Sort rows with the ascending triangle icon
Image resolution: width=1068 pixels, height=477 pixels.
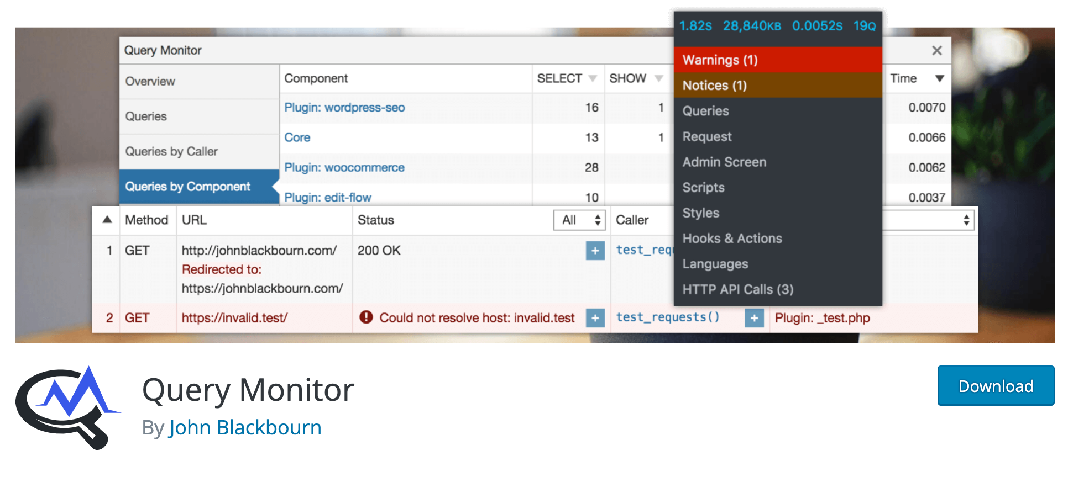(x=107, y=220)
